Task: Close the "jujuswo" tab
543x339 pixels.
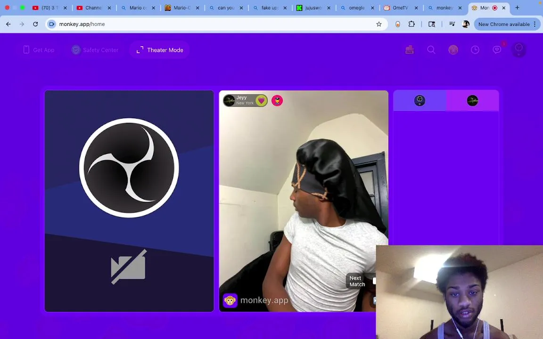Action: (329, 8)
